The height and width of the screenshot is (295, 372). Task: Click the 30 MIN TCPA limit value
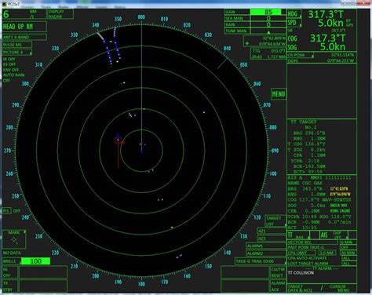point(348,253)
